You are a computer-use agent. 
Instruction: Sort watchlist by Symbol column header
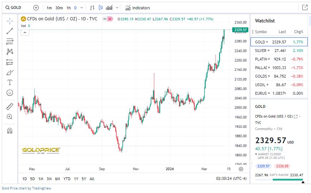[261, 32]
